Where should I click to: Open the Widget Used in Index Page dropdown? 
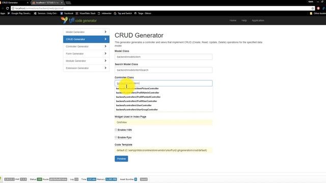tap(164, 122)
